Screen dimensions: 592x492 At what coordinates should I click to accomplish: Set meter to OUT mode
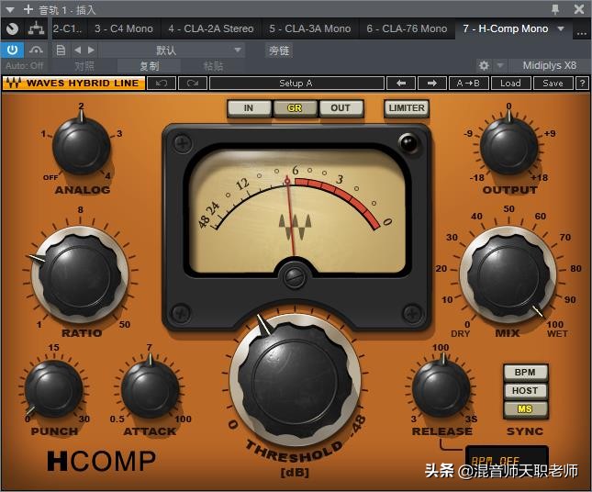click(341, 108)
